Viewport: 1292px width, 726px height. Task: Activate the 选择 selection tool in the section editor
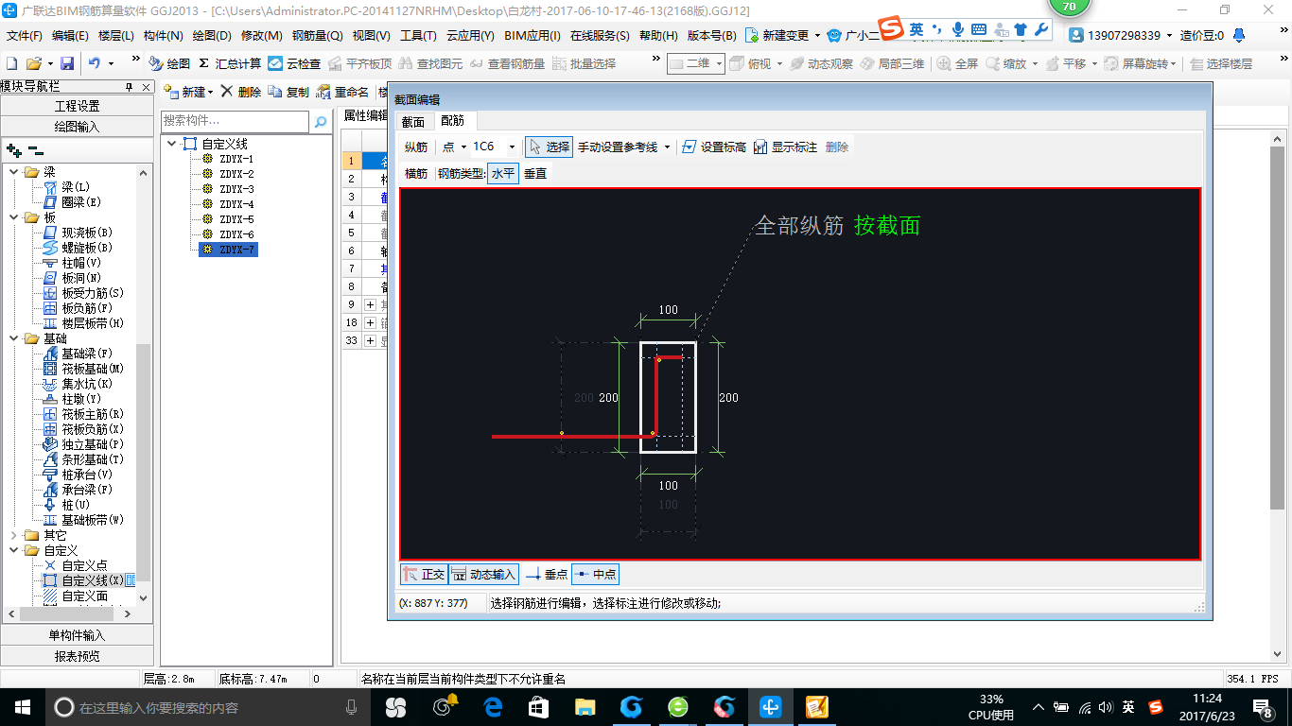pyautogui.click(x=549, y=147)
